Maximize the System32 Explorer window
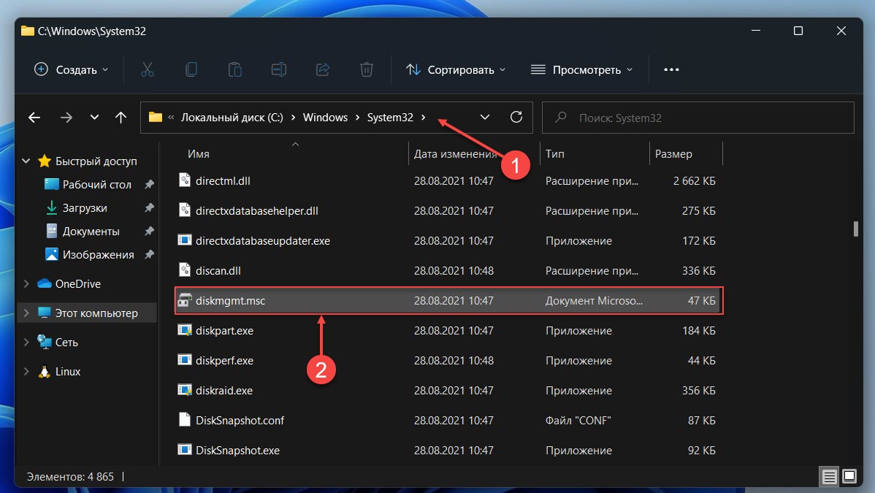 coord(798,31)
